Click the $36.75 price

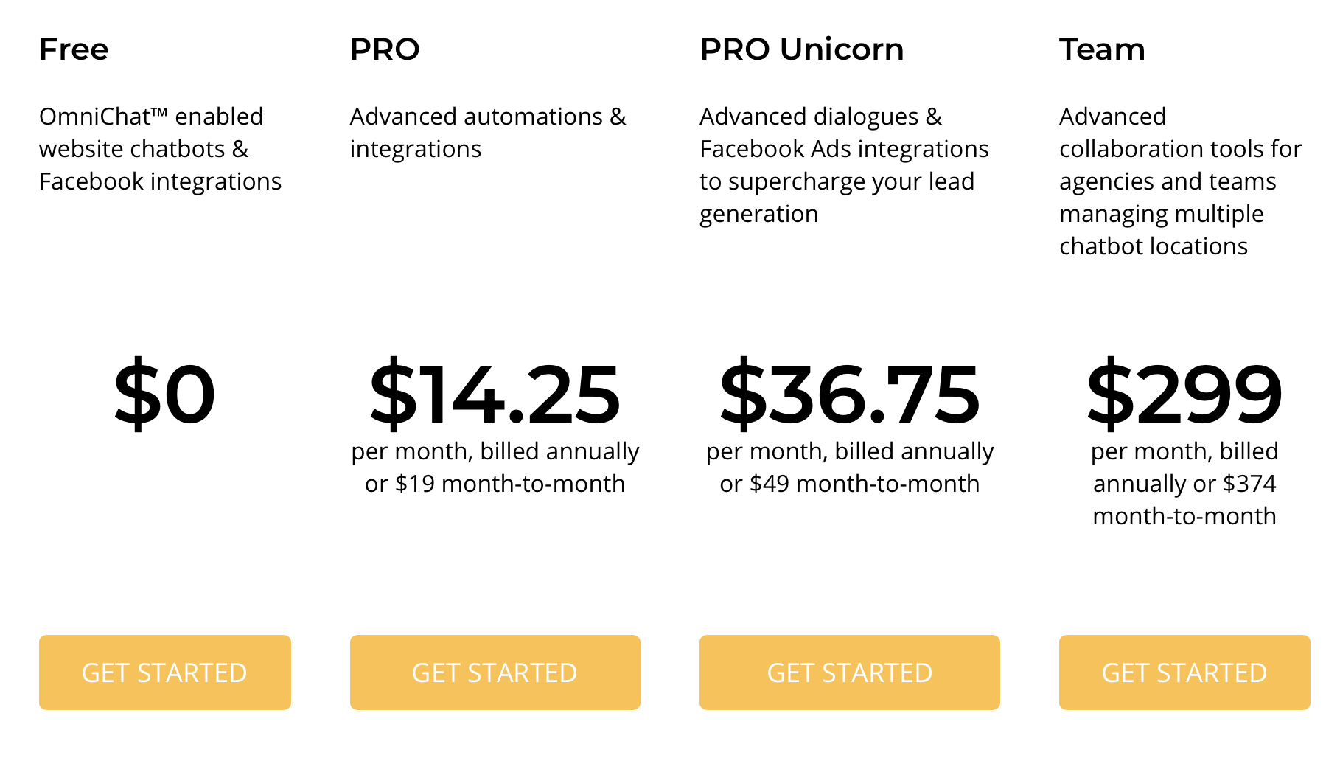pyautogui.click(x=850, y=394)
